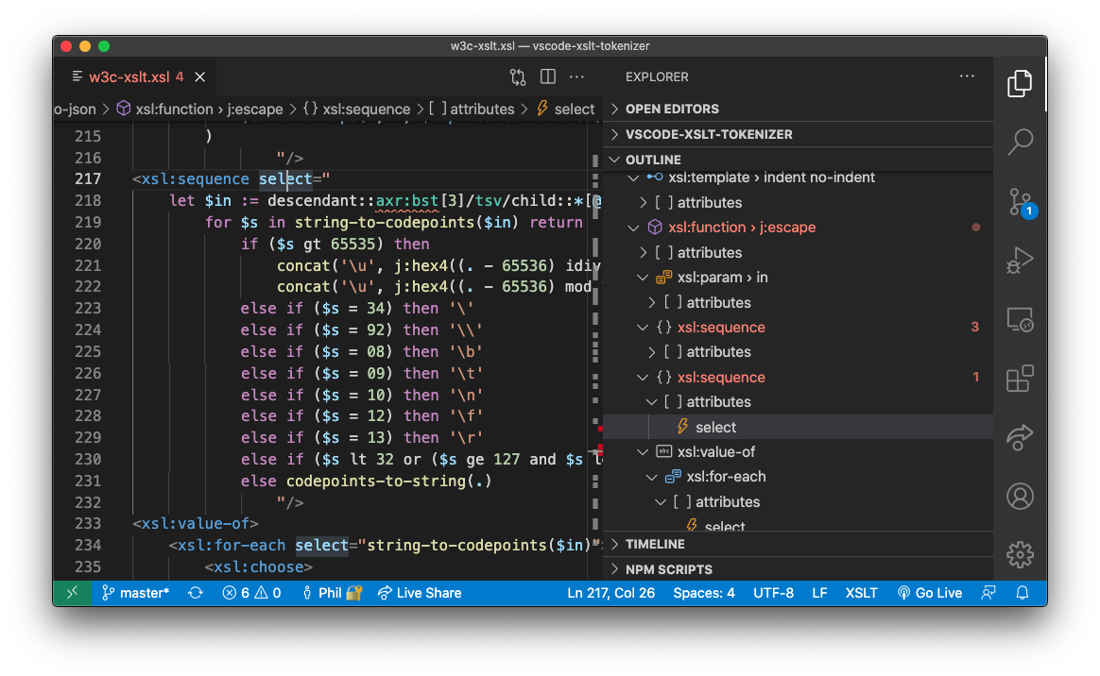Open the Extensions view
This screenshot has width=1100, height=676.
coord(1020,379)
